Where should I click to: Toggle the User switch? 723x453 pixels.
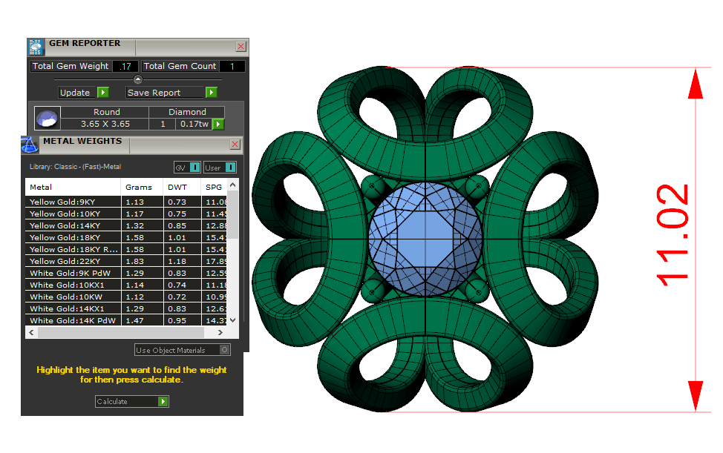tap(220, 168)
